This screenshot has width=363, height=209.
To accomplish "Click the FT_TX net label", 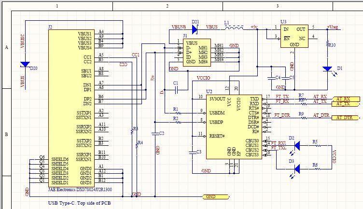I will [282, 97].
